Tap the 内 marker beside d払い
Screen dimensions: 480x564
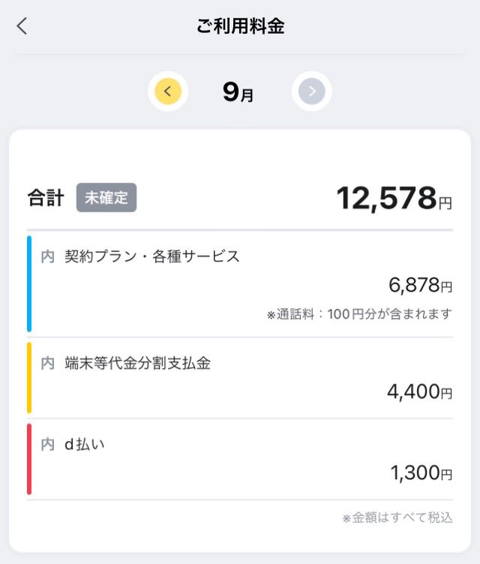coord(47,445)
